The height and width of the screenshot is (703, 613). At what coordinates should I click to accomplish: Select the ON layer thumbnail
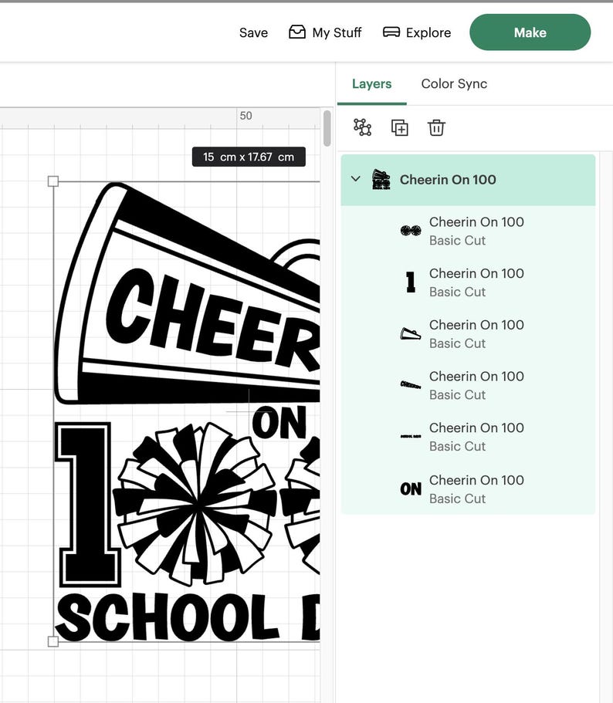(410, 488)
